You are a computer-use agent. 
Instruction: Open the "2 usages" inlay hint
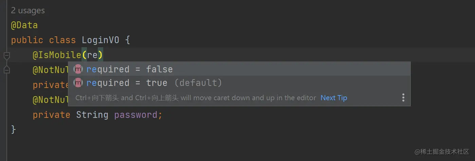coord(28,11)
